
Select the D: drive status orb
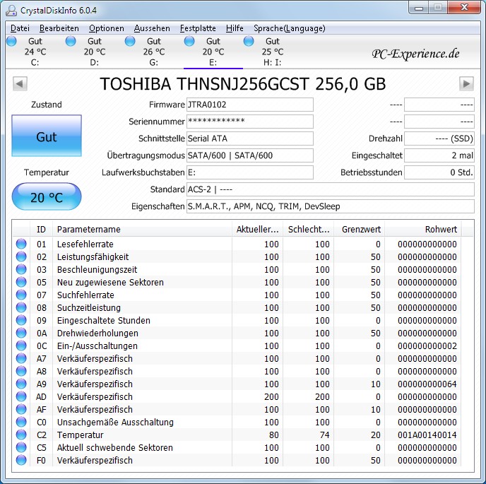(71, 42)
